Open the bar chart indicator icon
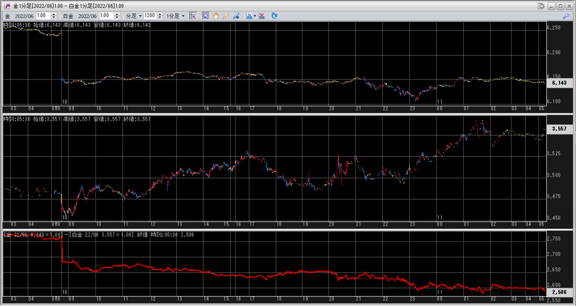This screenshot has width=576, height=306. 249,16
